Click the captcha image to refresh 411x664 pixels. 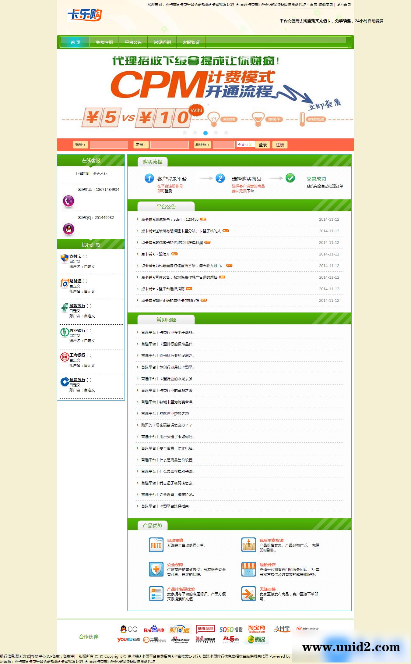[245, 144]
